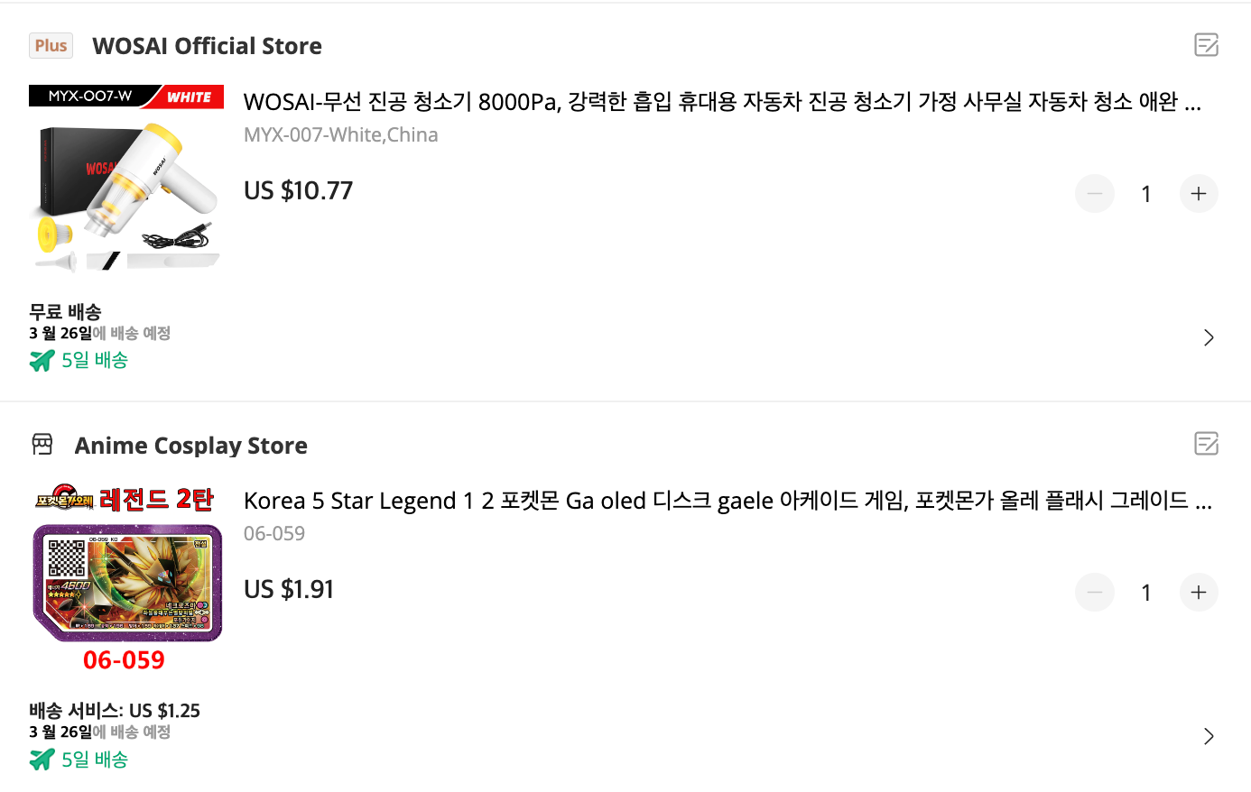Screen dimensions: 1251x792
Task: Click the 06-059 Pokemon card thumbnail
Action: 125,580
